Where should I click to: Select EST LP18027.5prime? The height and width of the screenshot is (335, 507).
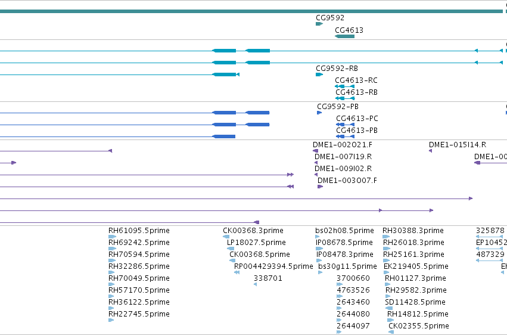pyautogui.click(x=256, y=243)
